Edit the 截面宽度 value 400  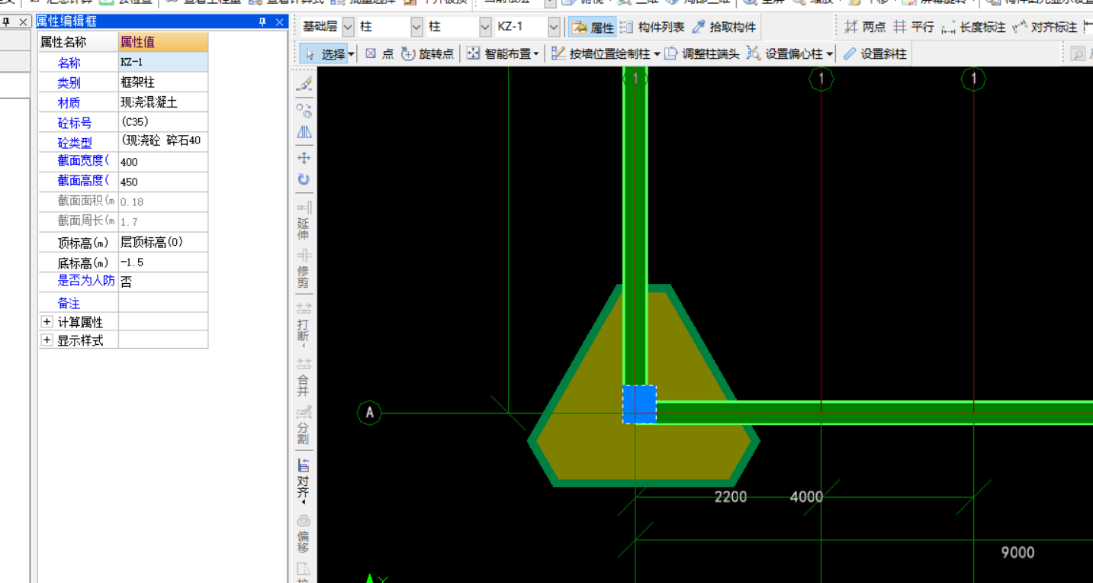pos(163,162)
